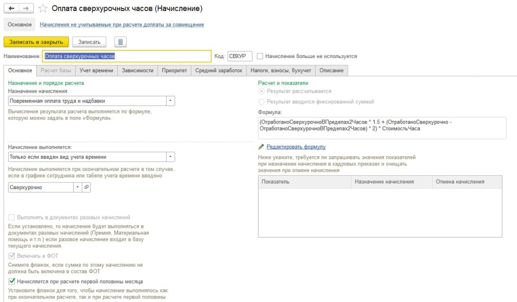The height and width of the screenshot is (302, 517).
Task: Open the 'Средний заработок' tab
Action: pos(219,71)
